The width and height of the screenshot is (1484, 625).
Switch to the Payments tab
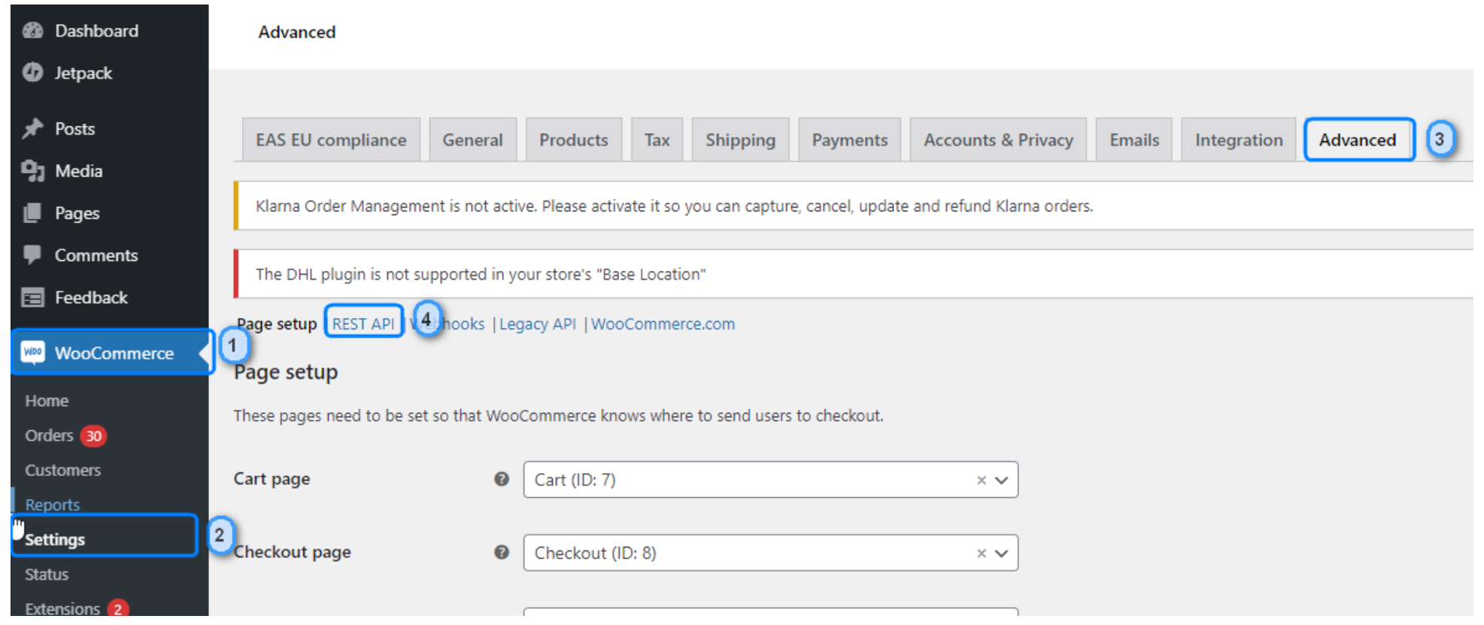[x=849, y=140]
